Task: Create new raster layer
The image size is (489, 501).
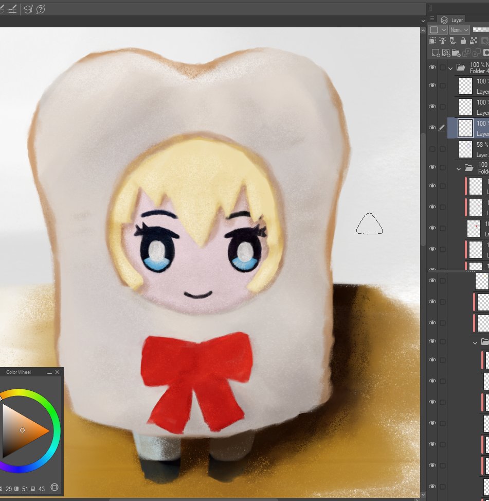Action: coord(436,53)
